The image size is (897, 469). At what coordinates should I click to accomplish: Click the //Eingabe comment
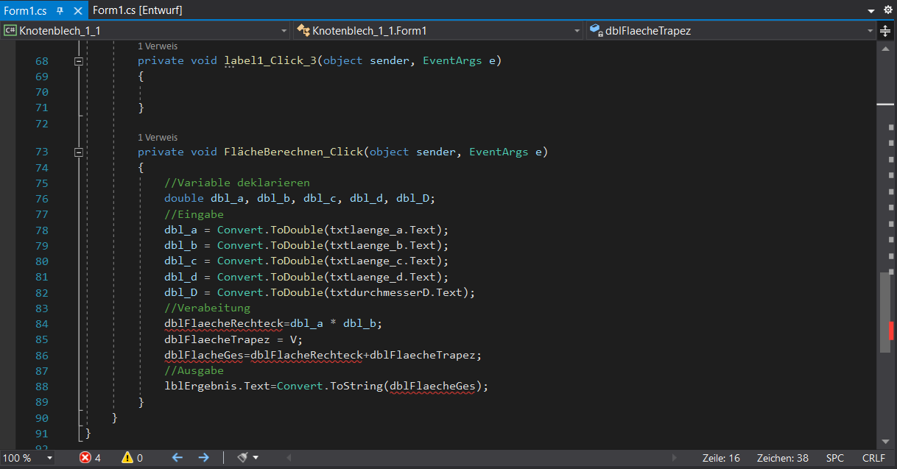point(194,214)
